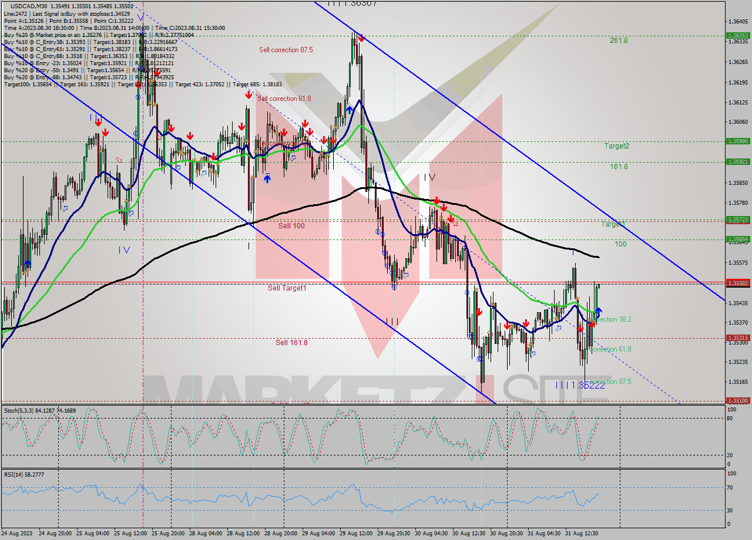752x540 pixels.
Task: Select blue up arrow beside correction 38.2 label
Action: tap(599, 311)
